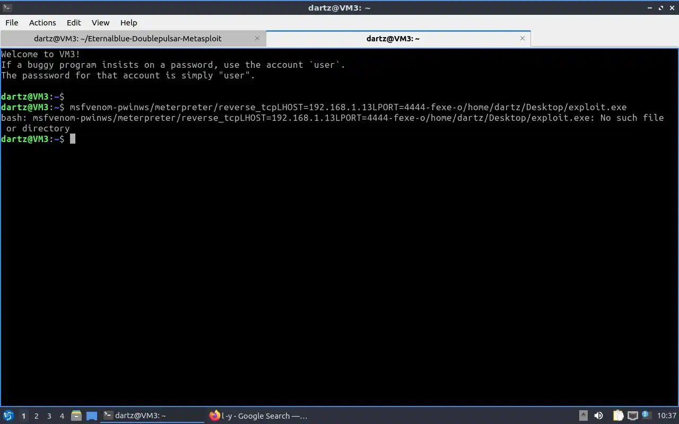Open the Edit menu
The width and height of the screenshot is (679, 424).
74,23
